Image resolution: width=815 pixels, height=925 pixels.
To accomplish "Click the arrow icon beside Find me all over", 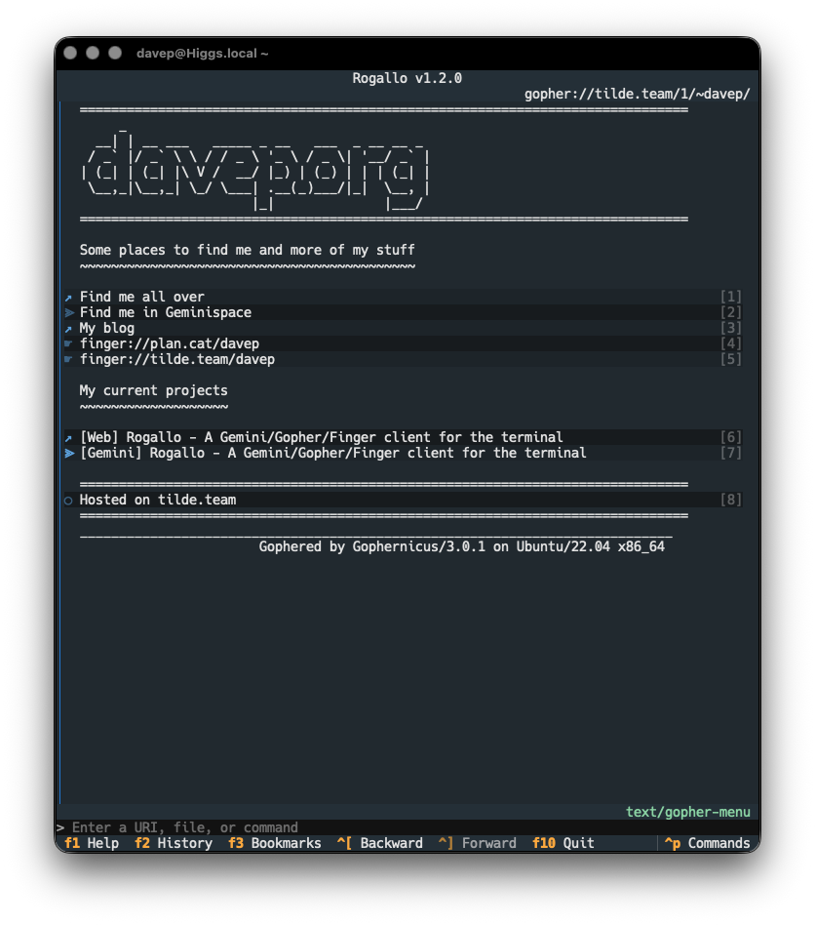I will click(x=68, y=298).
